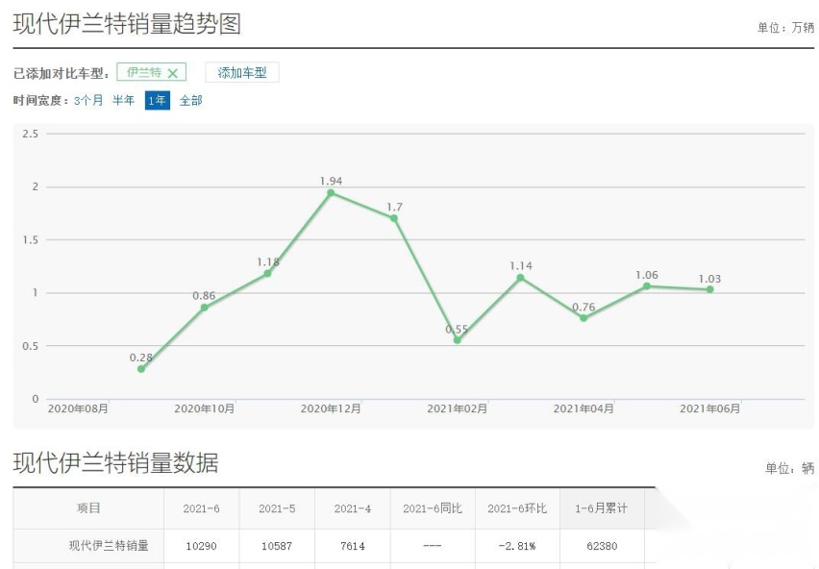The height and width of the screenshot is (569, 819).
Task: Click the 1.5 y-axis label
Action: point(31,240)
